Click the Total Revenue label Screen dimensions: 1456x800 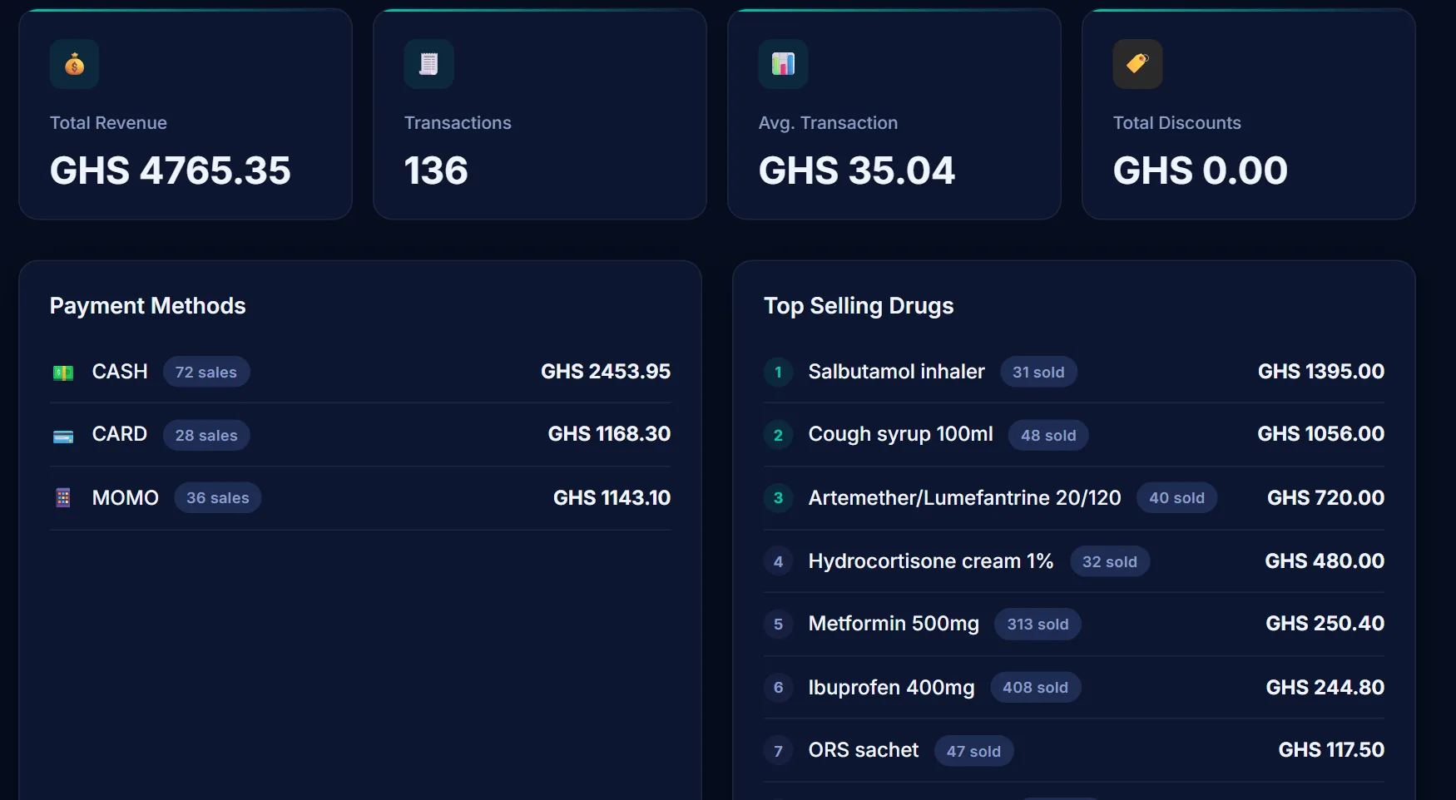[108, 123]
